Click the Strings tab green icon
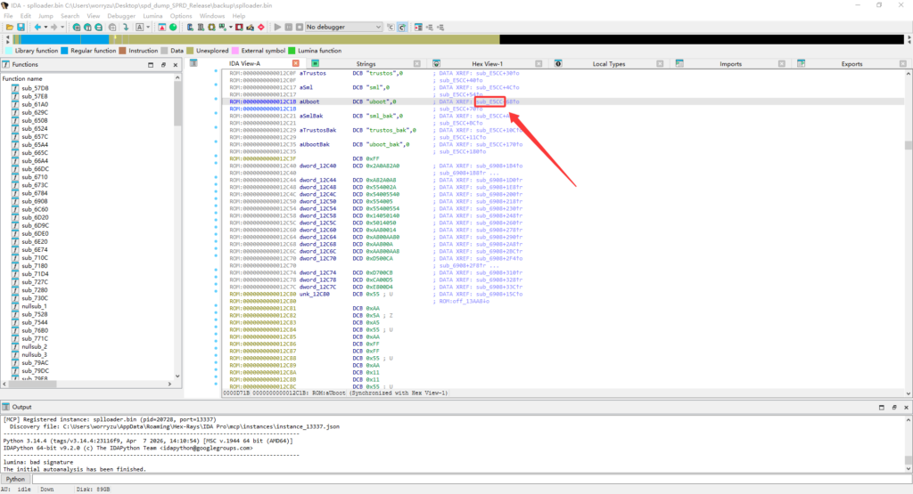This screenshot has width=913, height=494. [x=315, y=63]
